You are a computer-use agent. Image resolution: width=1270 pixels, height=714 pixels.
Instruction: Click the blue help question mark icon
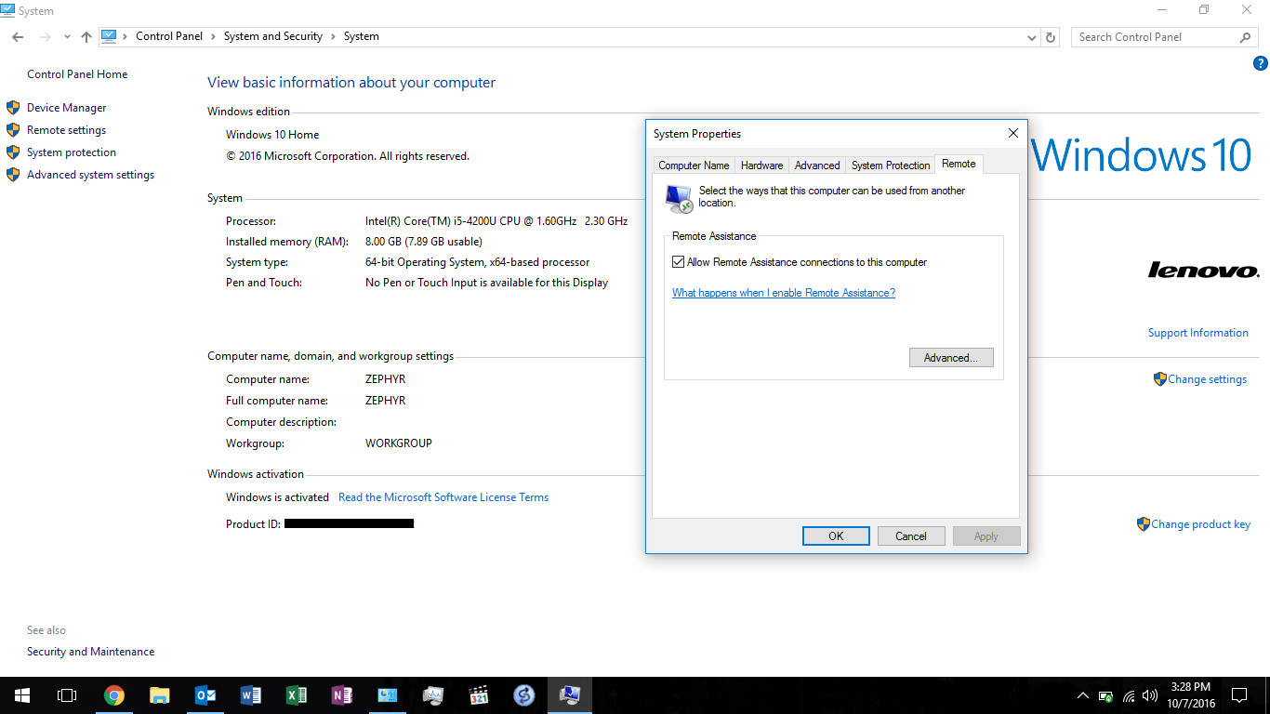pyautogui.click(x=1261, y=63)
